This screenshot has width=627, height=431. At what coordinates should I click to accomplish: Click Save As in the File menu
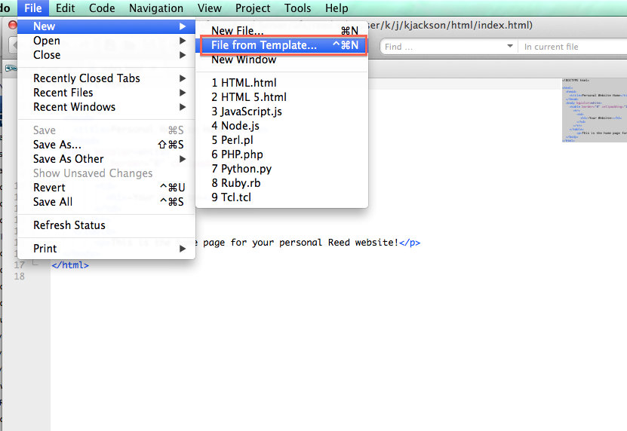pos(57,145)
